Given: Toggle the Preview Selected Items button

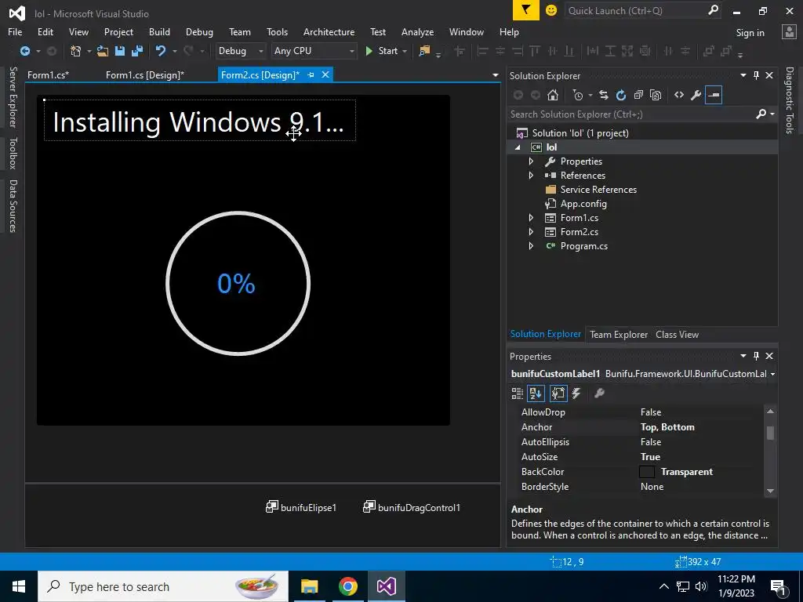Looking at the screenshot, I should (x=714, y=95).
